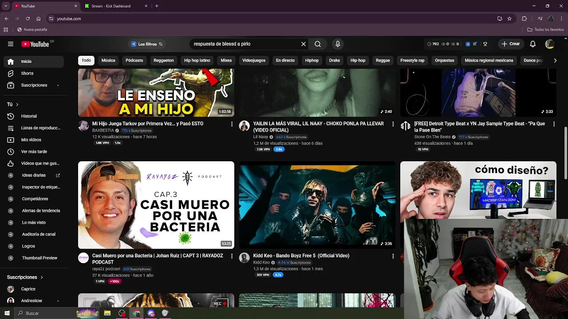Viewport: 568px width, 319px height.
Task: Open options menu for Detroit Type Beat video
Action: (554, 124)
